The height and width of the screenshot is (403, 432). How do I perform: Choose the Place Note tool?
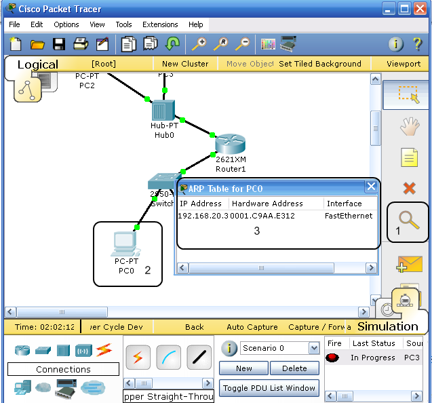point(410,157)
